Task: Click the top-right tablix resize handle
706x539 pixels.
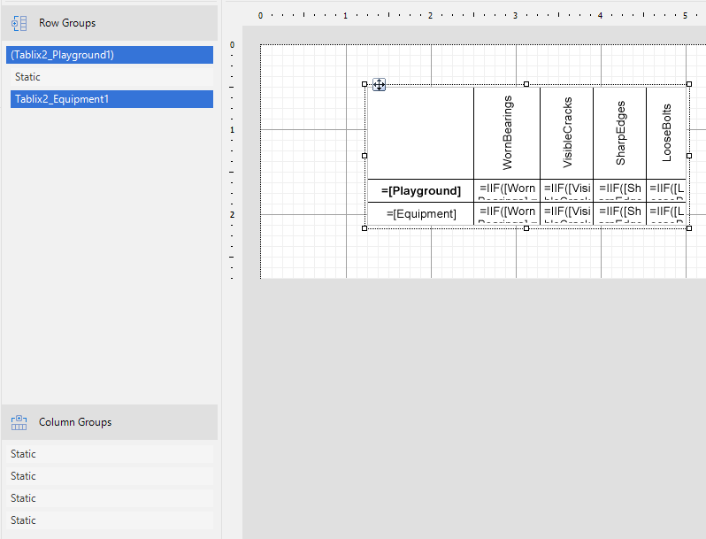Action: (x=689, y=84)
